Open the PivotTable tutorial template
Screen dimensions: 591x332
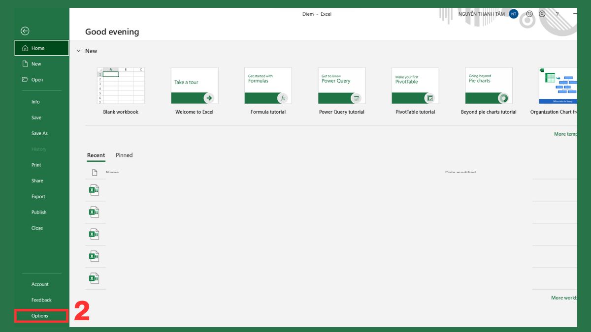pyautogui.click(x=415, y=85)
